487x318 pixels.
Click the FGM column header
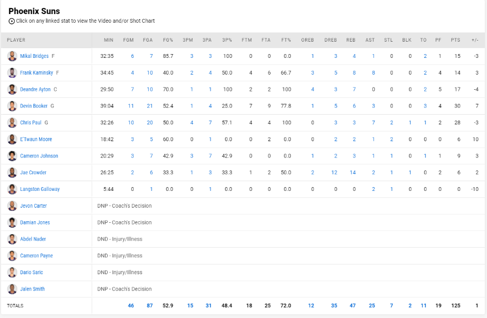click(x=128, y=40)
